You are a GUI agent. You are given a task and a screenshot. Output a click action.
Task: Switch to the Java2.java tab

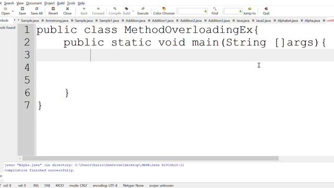263,21
